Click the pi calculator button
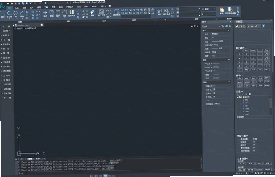The width and height of the screenshot is (275, 177). pyautogui.click(x=253, y=66)
